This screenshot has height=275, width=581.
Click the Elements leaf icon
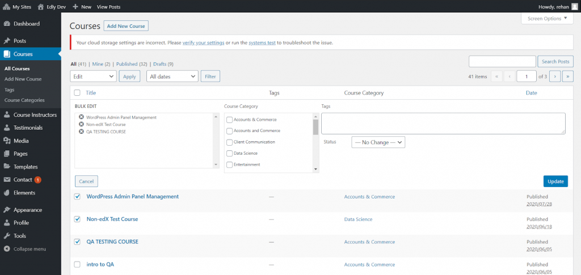(x=7, y=193)
